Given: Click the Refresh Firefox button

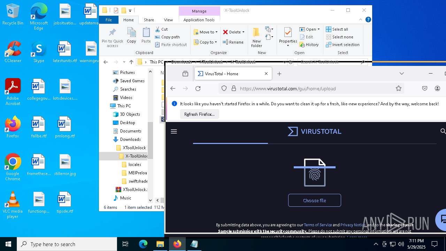Looking at the screenshot, I should coord(199,114).
